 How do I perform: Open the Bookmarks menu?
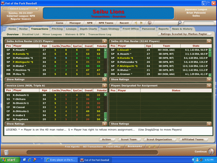click(135, 146)
